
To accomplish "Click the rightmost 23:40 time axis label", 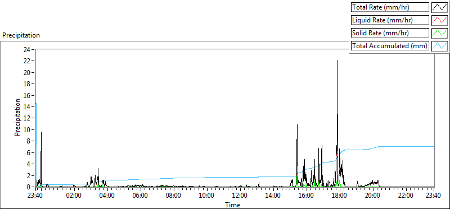I will coord(434,196).
